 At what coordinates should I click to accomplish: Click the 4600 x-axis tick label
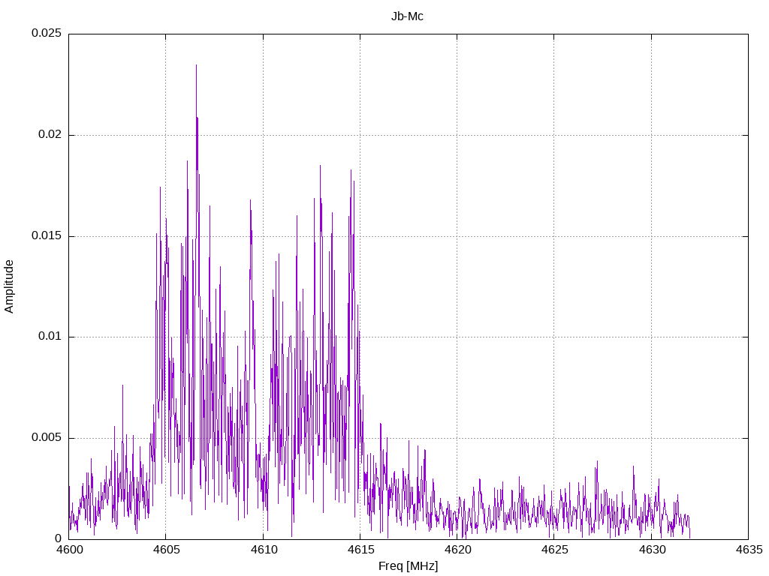[69, 550]
